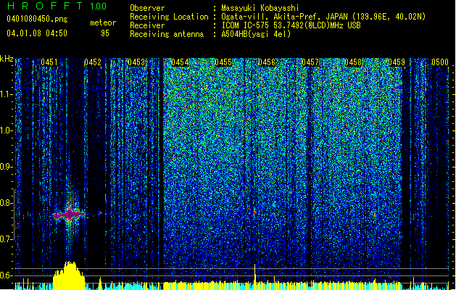Select the 0500 time marker
The width and height of the screenshot is (456, 290).
440,62
